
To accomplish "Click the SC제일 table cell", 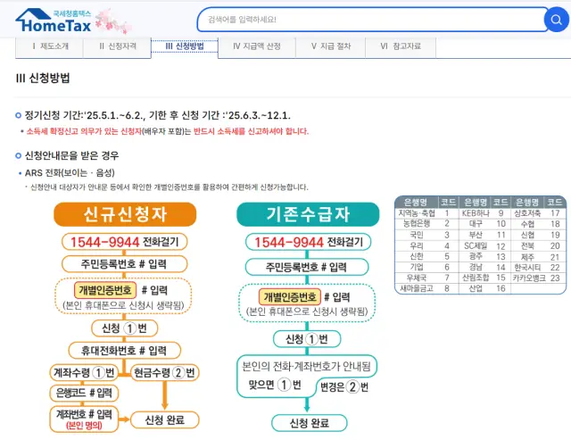I will (476, 245).
